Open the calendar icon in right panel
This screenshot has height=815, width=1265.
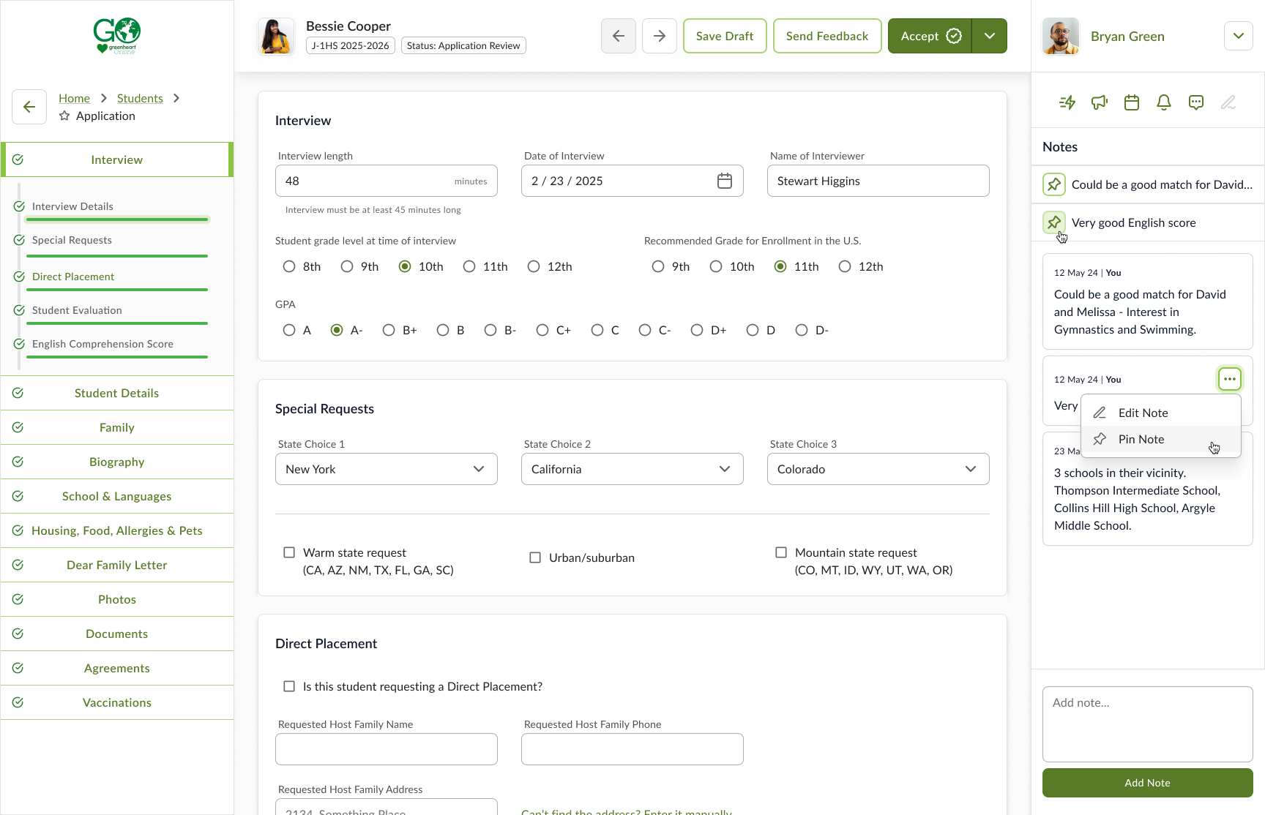pos(1132,102)
